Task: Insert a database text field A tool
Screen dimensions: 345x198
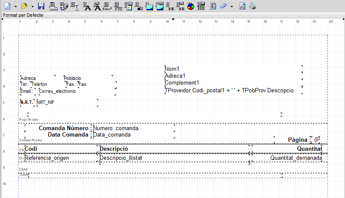Action: click(97, 6)
